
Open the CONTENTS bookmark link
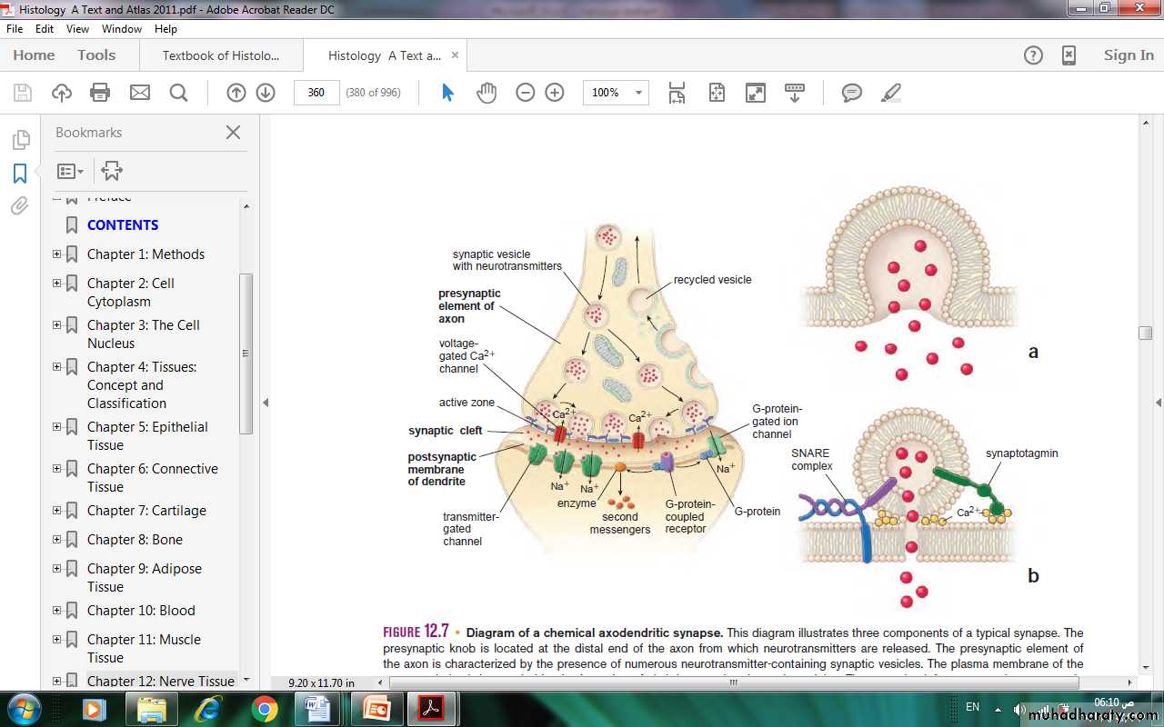[123, 225]
